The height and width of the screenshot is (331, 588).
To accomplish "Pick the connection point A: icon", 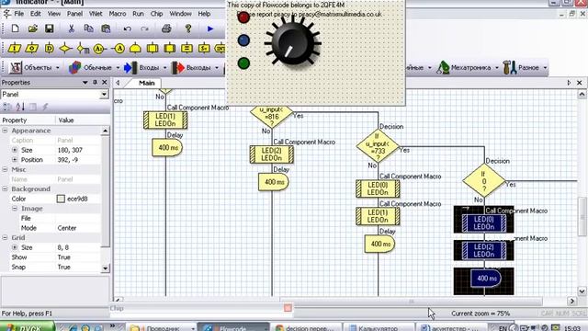I will pos(99,49).
